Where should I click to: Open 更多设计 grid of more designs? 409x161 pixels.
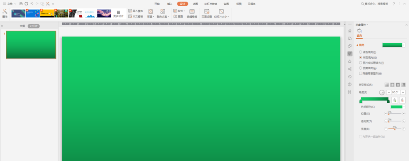click(119, 14)
